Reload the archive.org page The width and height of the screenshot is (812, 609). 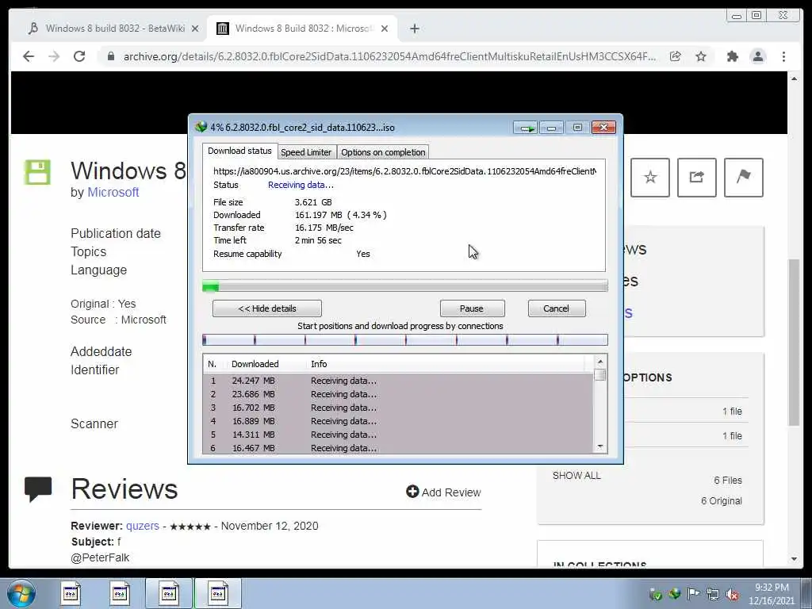(79, 56)
